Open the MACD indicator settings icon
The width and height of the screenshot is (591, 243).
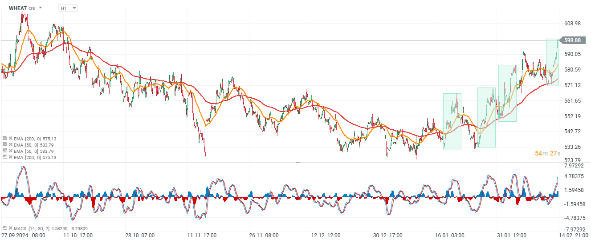5,227
